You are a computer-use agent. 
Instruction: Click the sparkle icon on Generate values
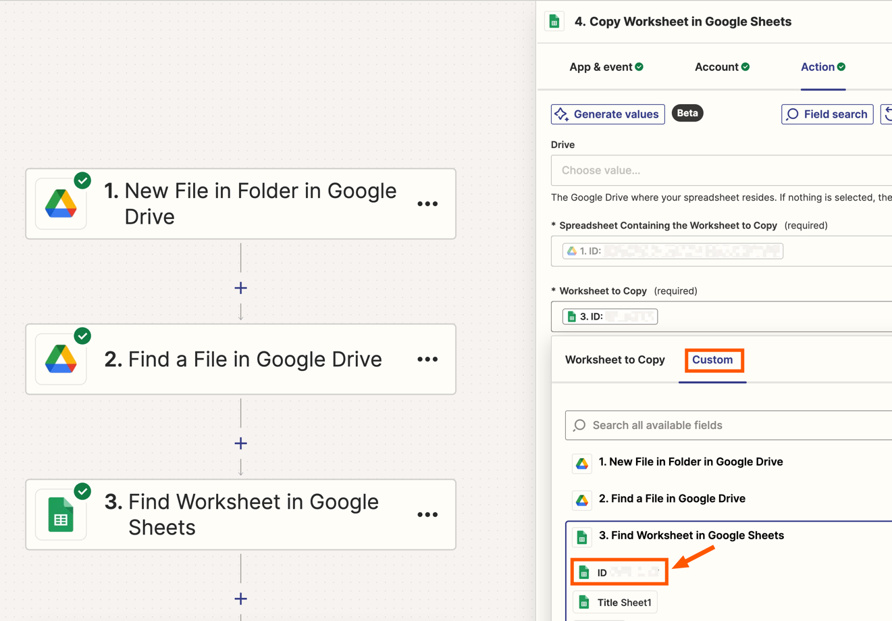click(x=562, y=114)
